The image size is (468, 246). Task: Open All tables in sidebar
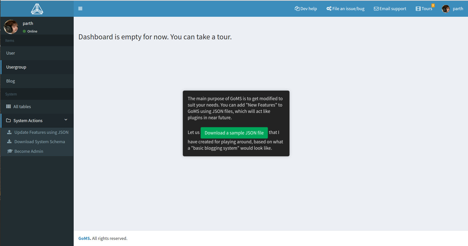(37, 107)
